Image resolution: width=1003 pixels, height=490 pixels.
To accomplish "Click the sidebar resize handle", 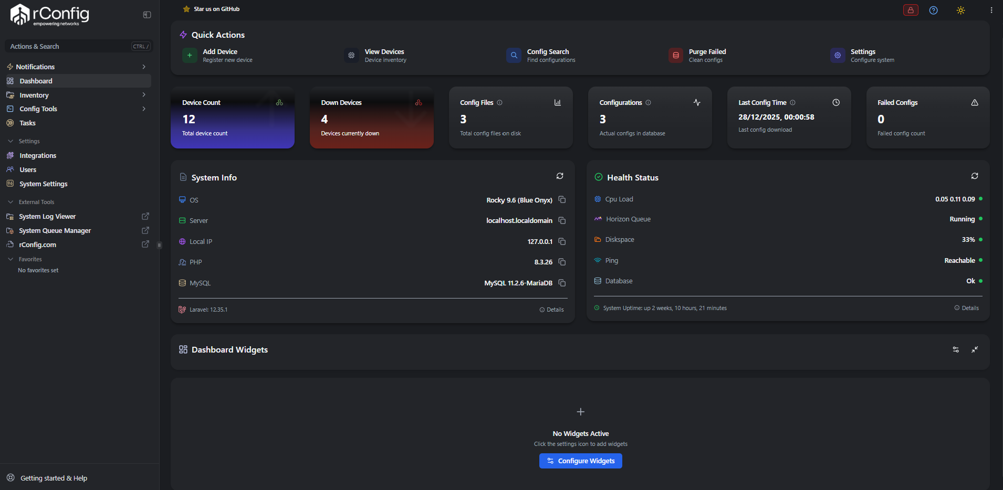I will pos(159,245).
